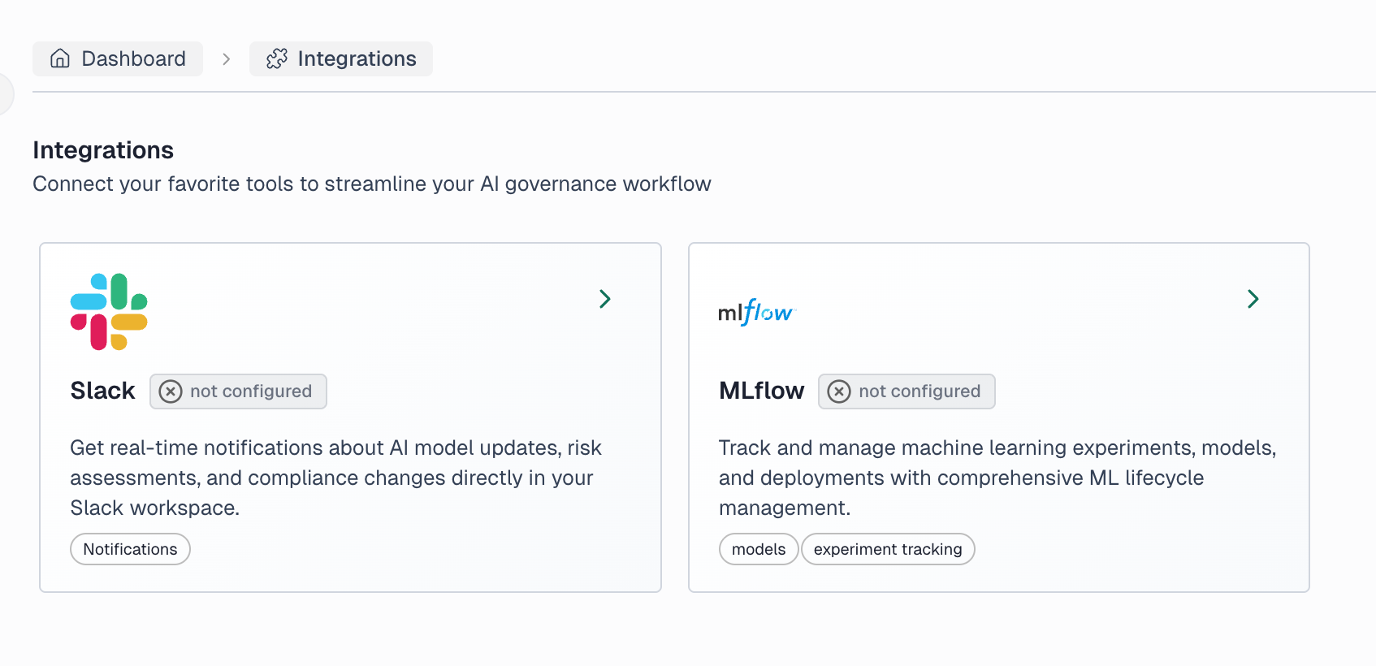1376x666 pixels.
Task: Click the MLflow description about ML lifecycle
Action: [997, 478]
